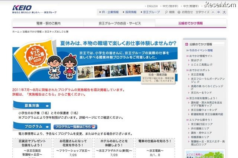Open 今月のイベント情報 sidebar link

pyautogui.click(x=201, y=50)
